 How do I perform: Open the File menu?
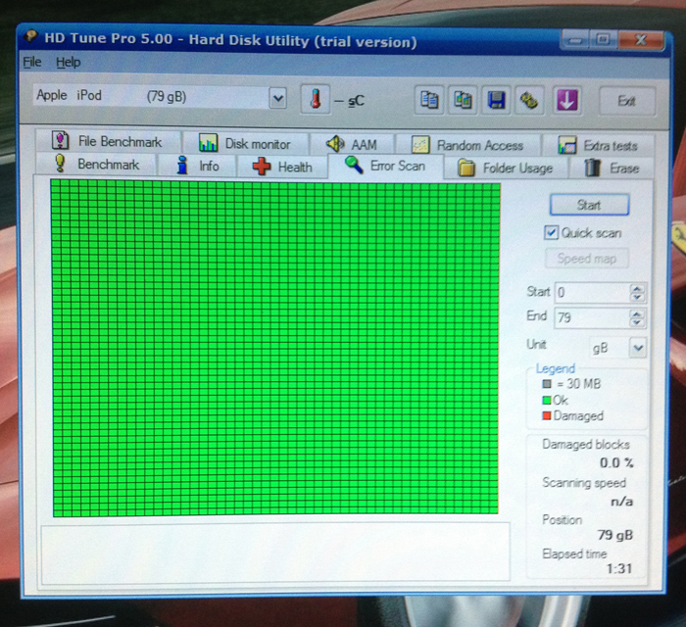32,62
